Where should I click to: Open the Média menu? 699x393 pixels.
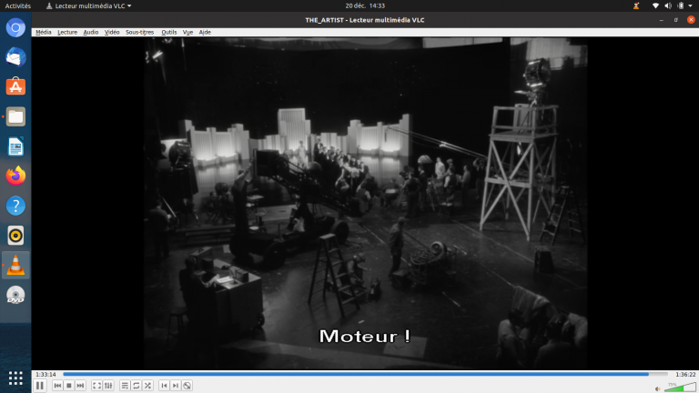coord(43,32)
